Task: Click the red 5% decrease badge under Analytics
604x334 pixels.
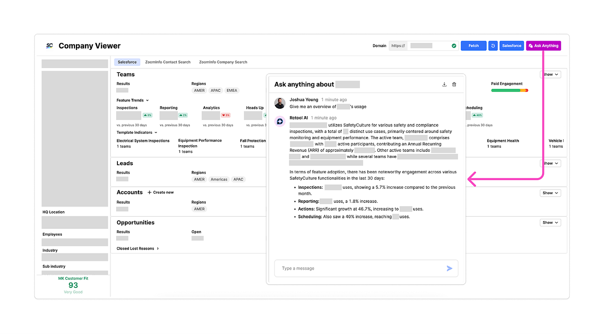Action: (x=226, y=115)
